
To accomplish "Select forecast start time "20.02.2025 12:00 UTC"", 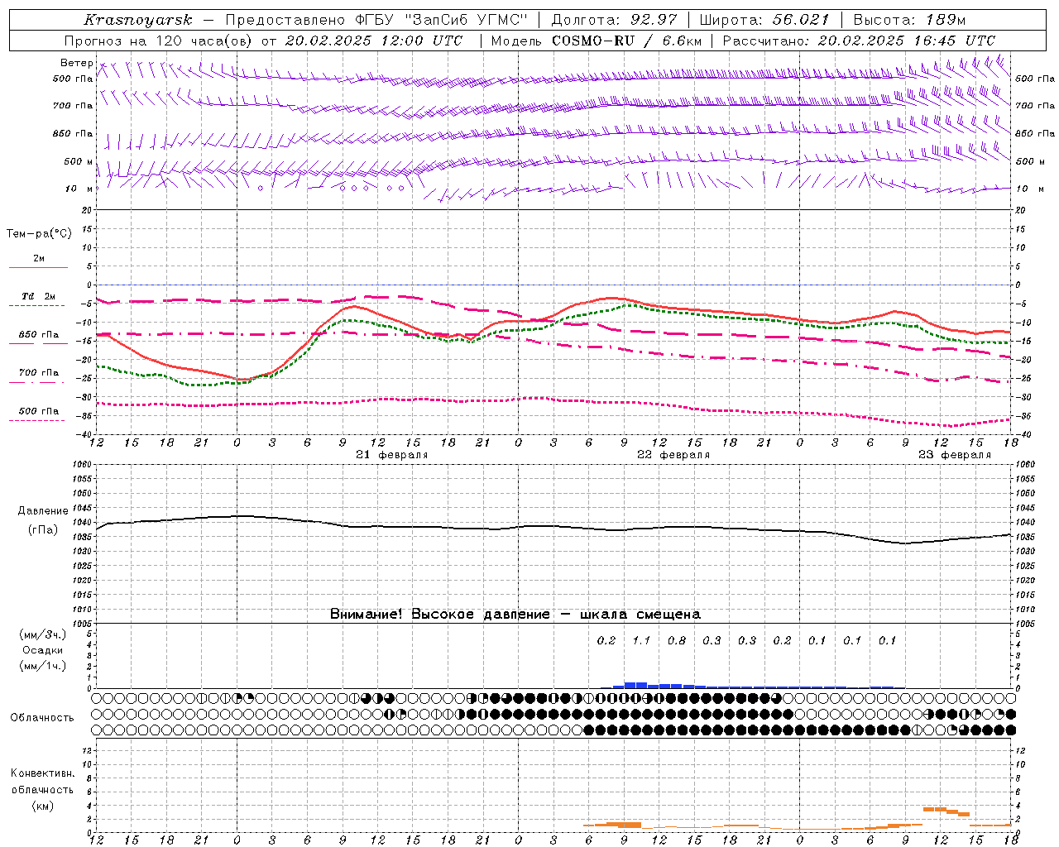I will click(x=374, y=41).
